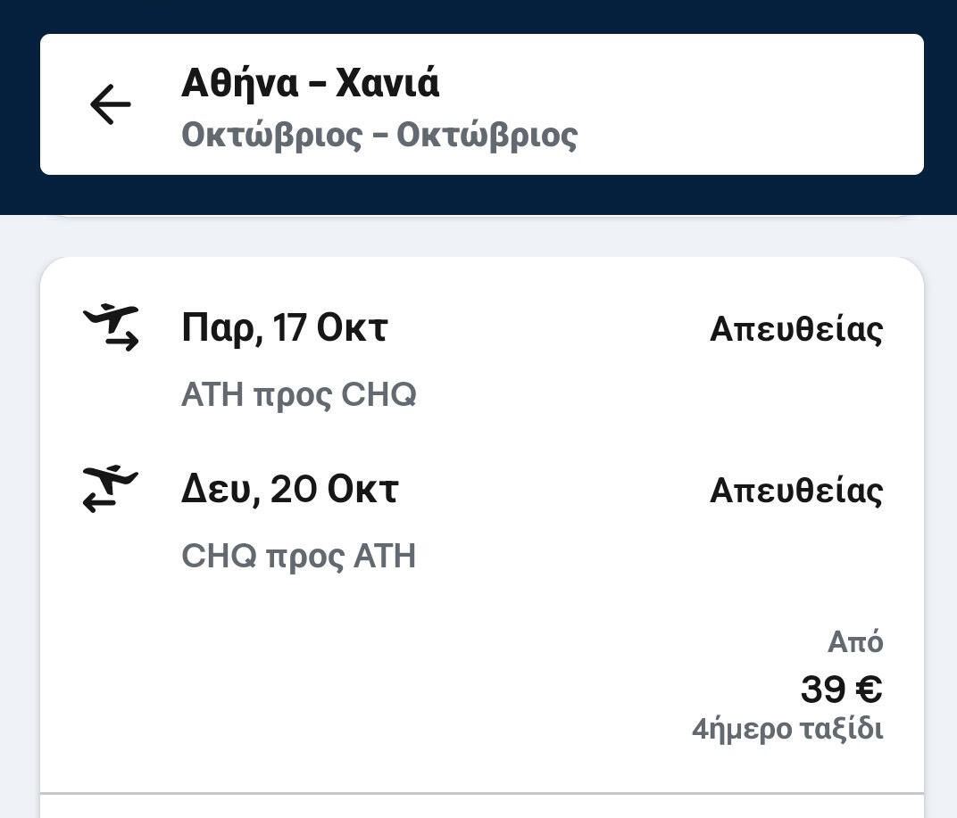Tap the 39 € price
957x818 pixels.
[x=840, y=689]
